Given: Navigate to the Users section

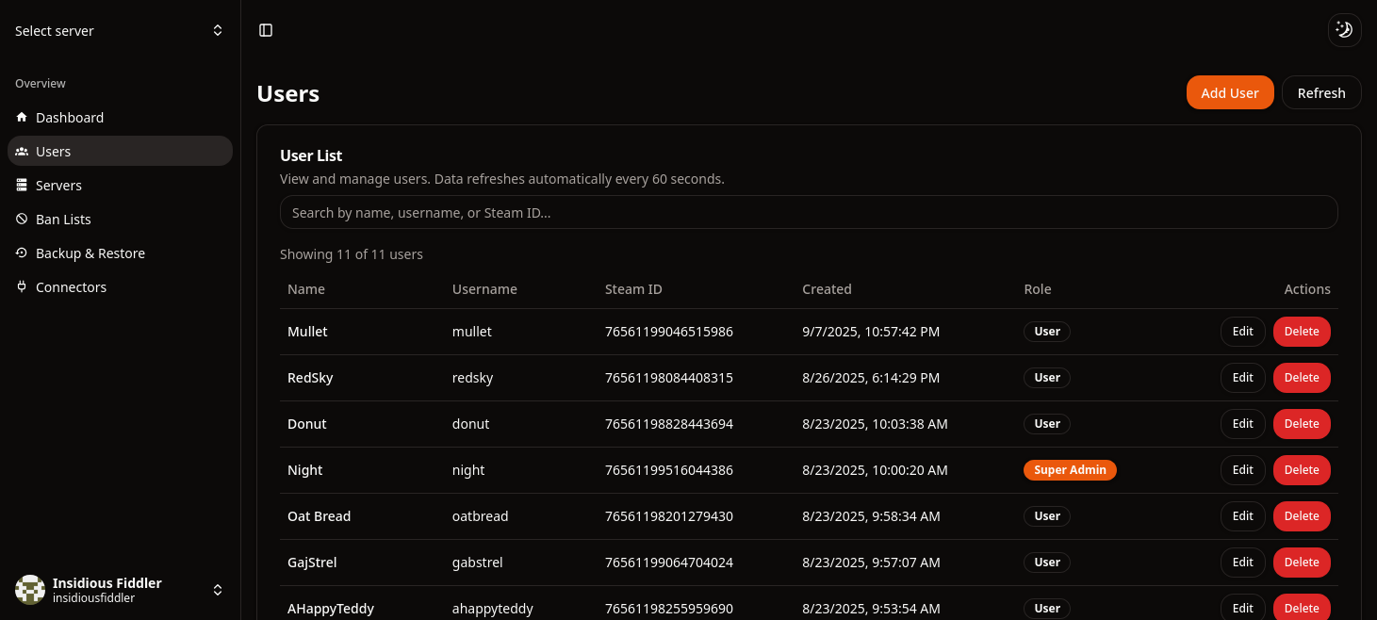Looking at the screenshot, I should [53, 151].
